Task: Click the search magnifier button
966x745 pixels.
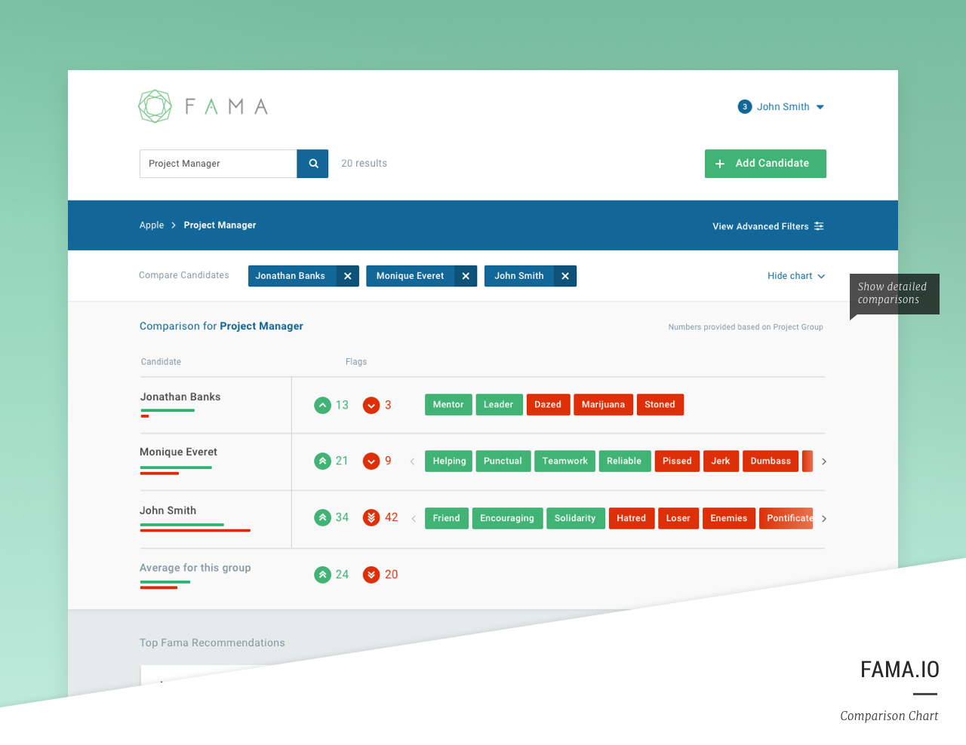Action: [x=312, y=164]
